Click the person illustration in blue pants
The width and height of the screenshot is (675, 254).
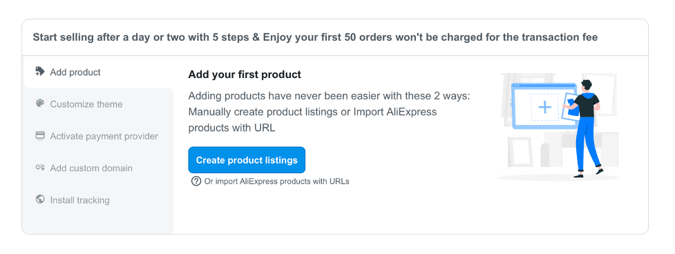click(585, 128)
